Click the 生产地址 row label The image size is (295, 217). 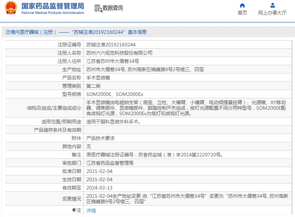pyautogui.click(x=72, y=70)
